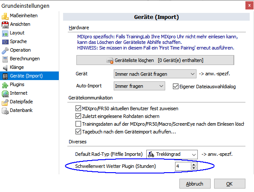The image size is (254, 192).
Task: Uncheck Zuletzt eingelesene Rohdaten sichern
Action: point(78,116)
